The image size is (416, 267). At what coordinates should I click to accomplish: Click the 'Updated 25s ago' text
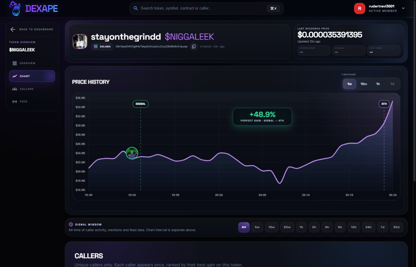point(309,42)
